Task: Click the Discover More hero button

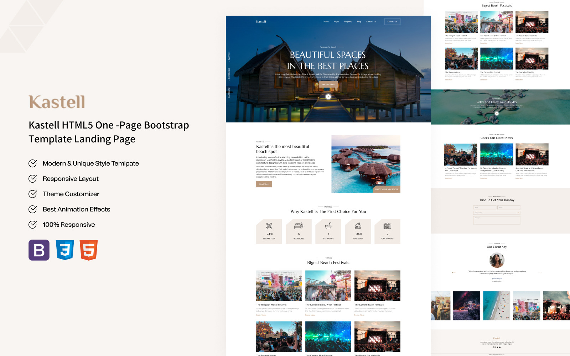Action: pos(328,84)
